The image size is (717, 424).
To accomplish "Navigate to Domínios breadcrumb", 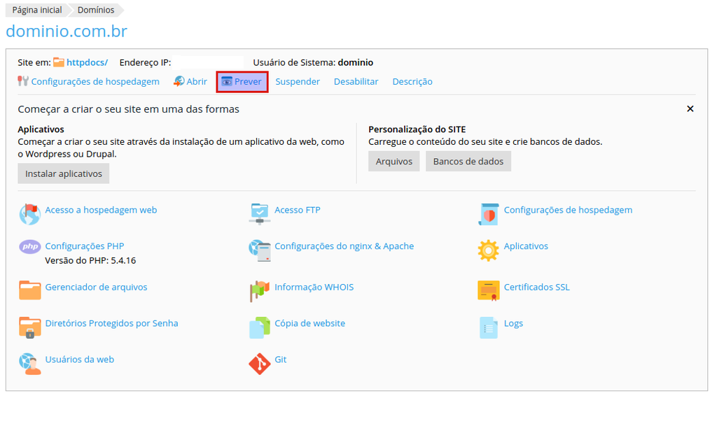I will [x=96, y=10].
